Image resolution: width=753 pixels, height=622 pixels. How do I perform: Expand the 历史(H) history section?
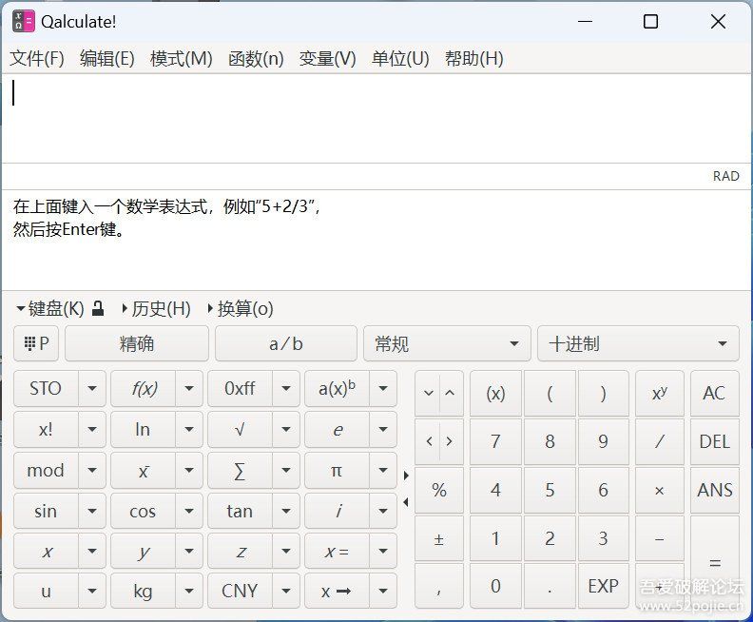coord(157,308)
